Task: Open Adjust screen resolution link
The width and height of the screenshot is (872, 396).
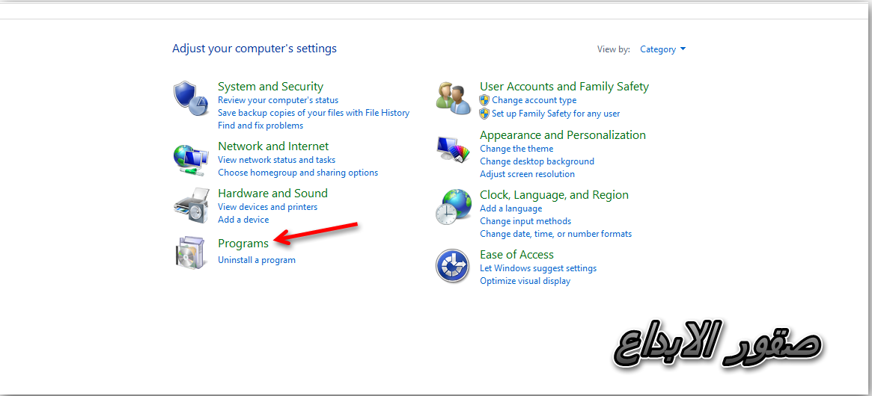Action: click(527, 174)
